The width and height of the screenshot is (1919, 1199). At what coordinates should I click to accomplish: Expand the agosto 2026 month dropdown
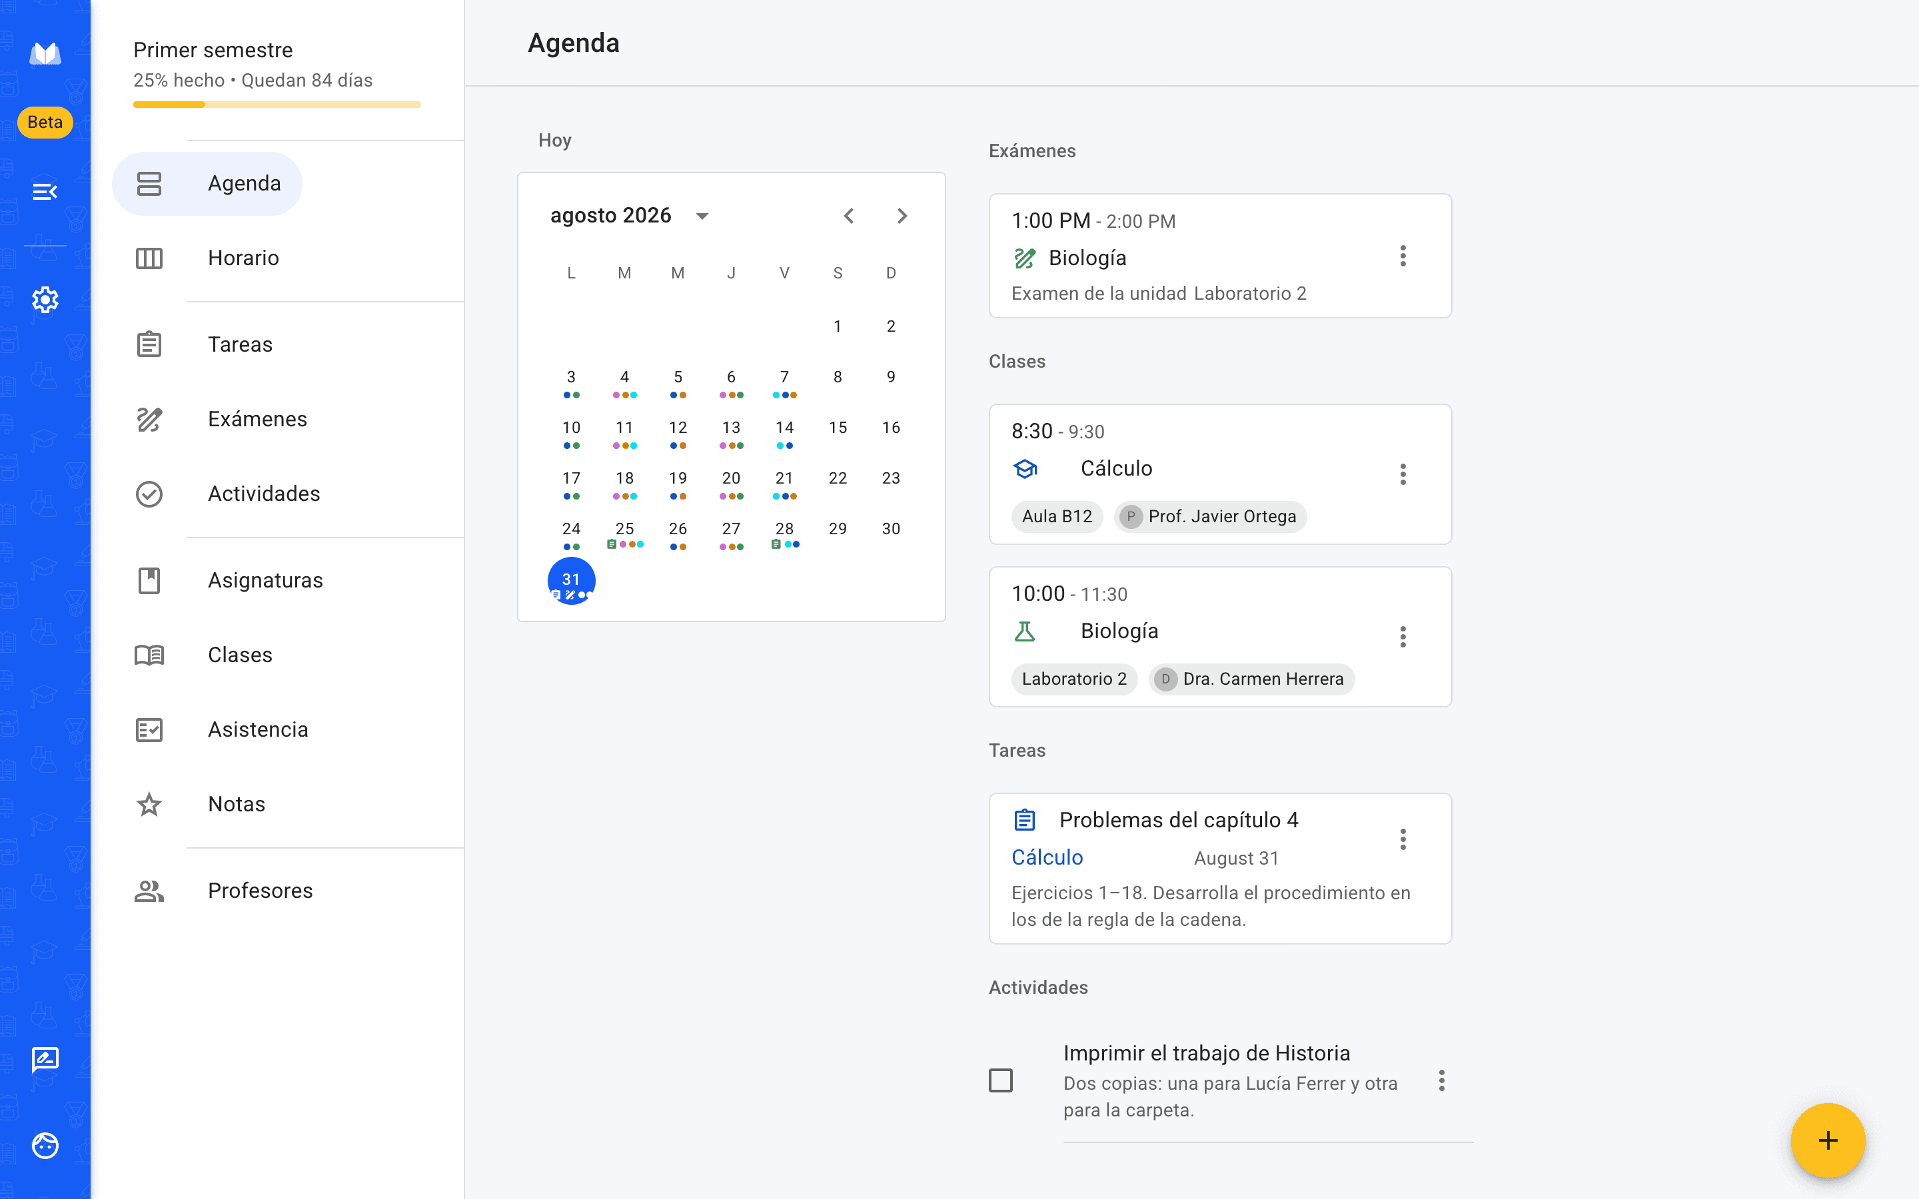pos(702,216)
